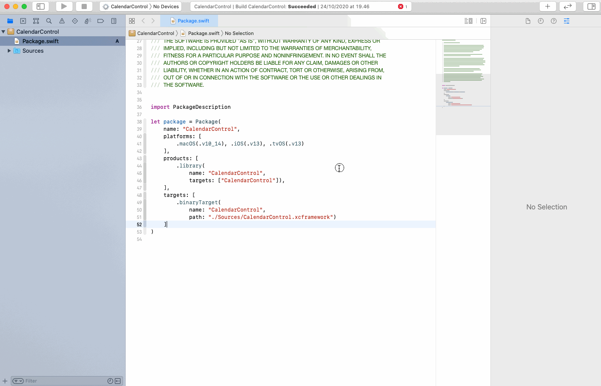
Task: Show the red error issue badge
Action: coord(402,6)
